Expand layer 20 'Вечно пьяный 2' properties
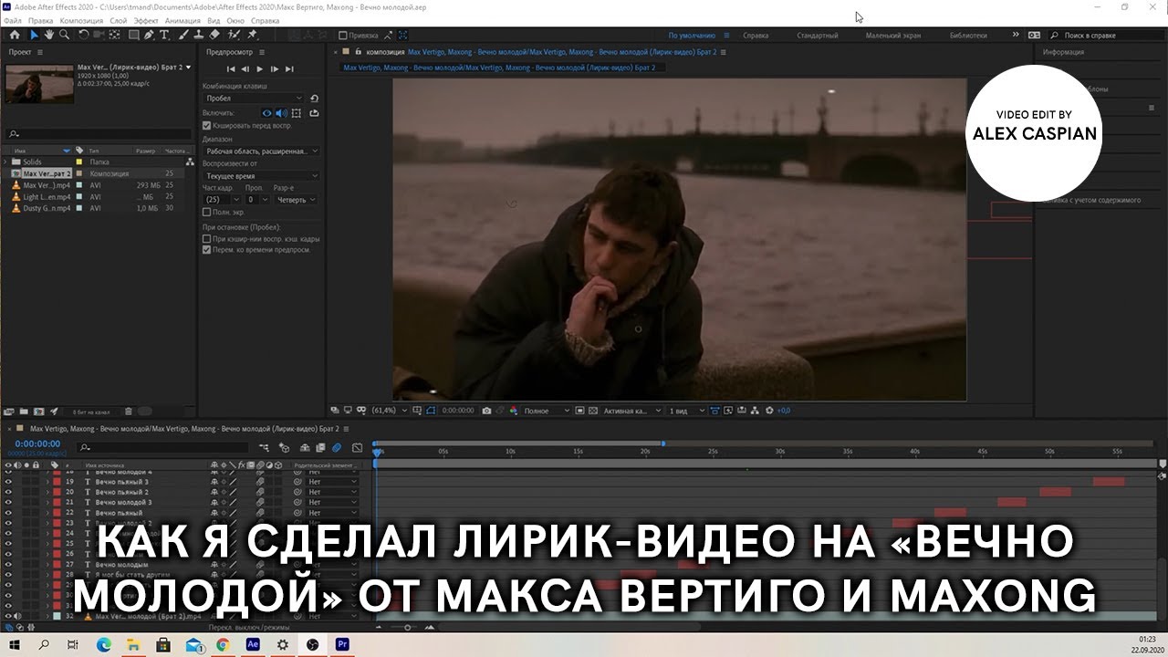This screenshot has height=657, width=1168. [47, 492]
